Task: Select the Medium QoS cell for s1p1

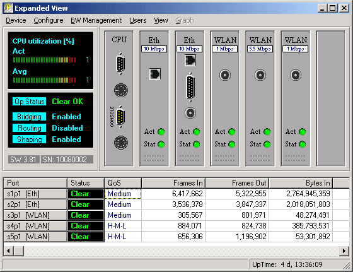Action: [x=123, y=194]
